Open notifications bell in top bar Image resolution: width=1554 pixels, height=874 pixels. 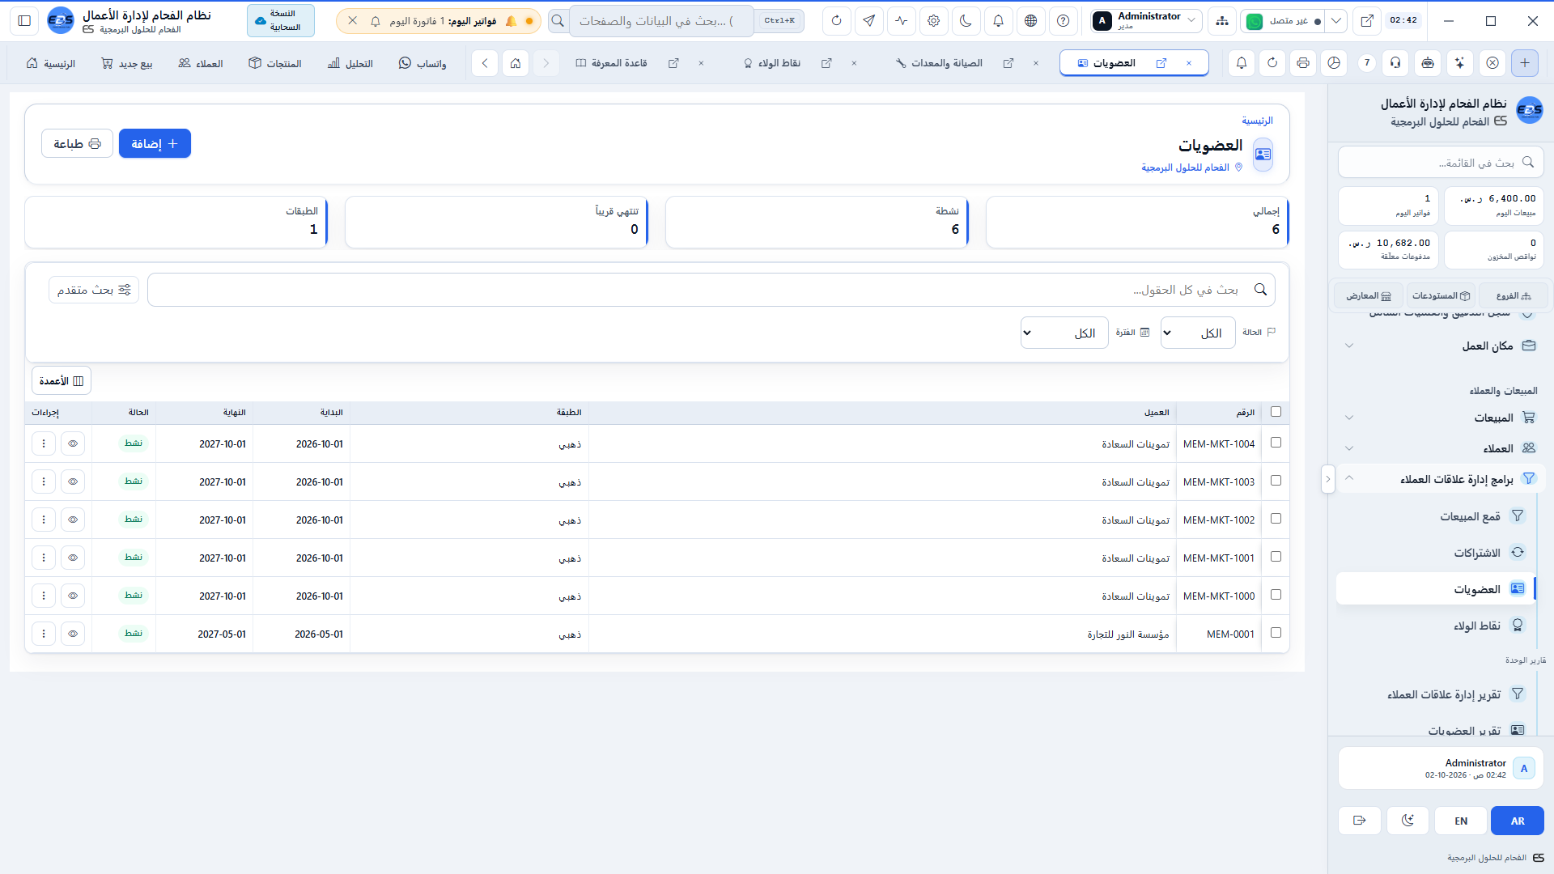(998, 21)
